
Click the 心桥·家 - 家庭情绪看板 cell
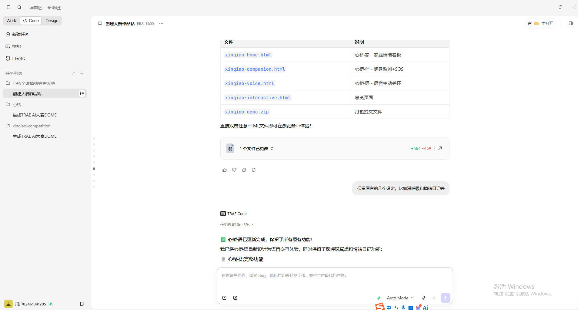click(400, 55)
